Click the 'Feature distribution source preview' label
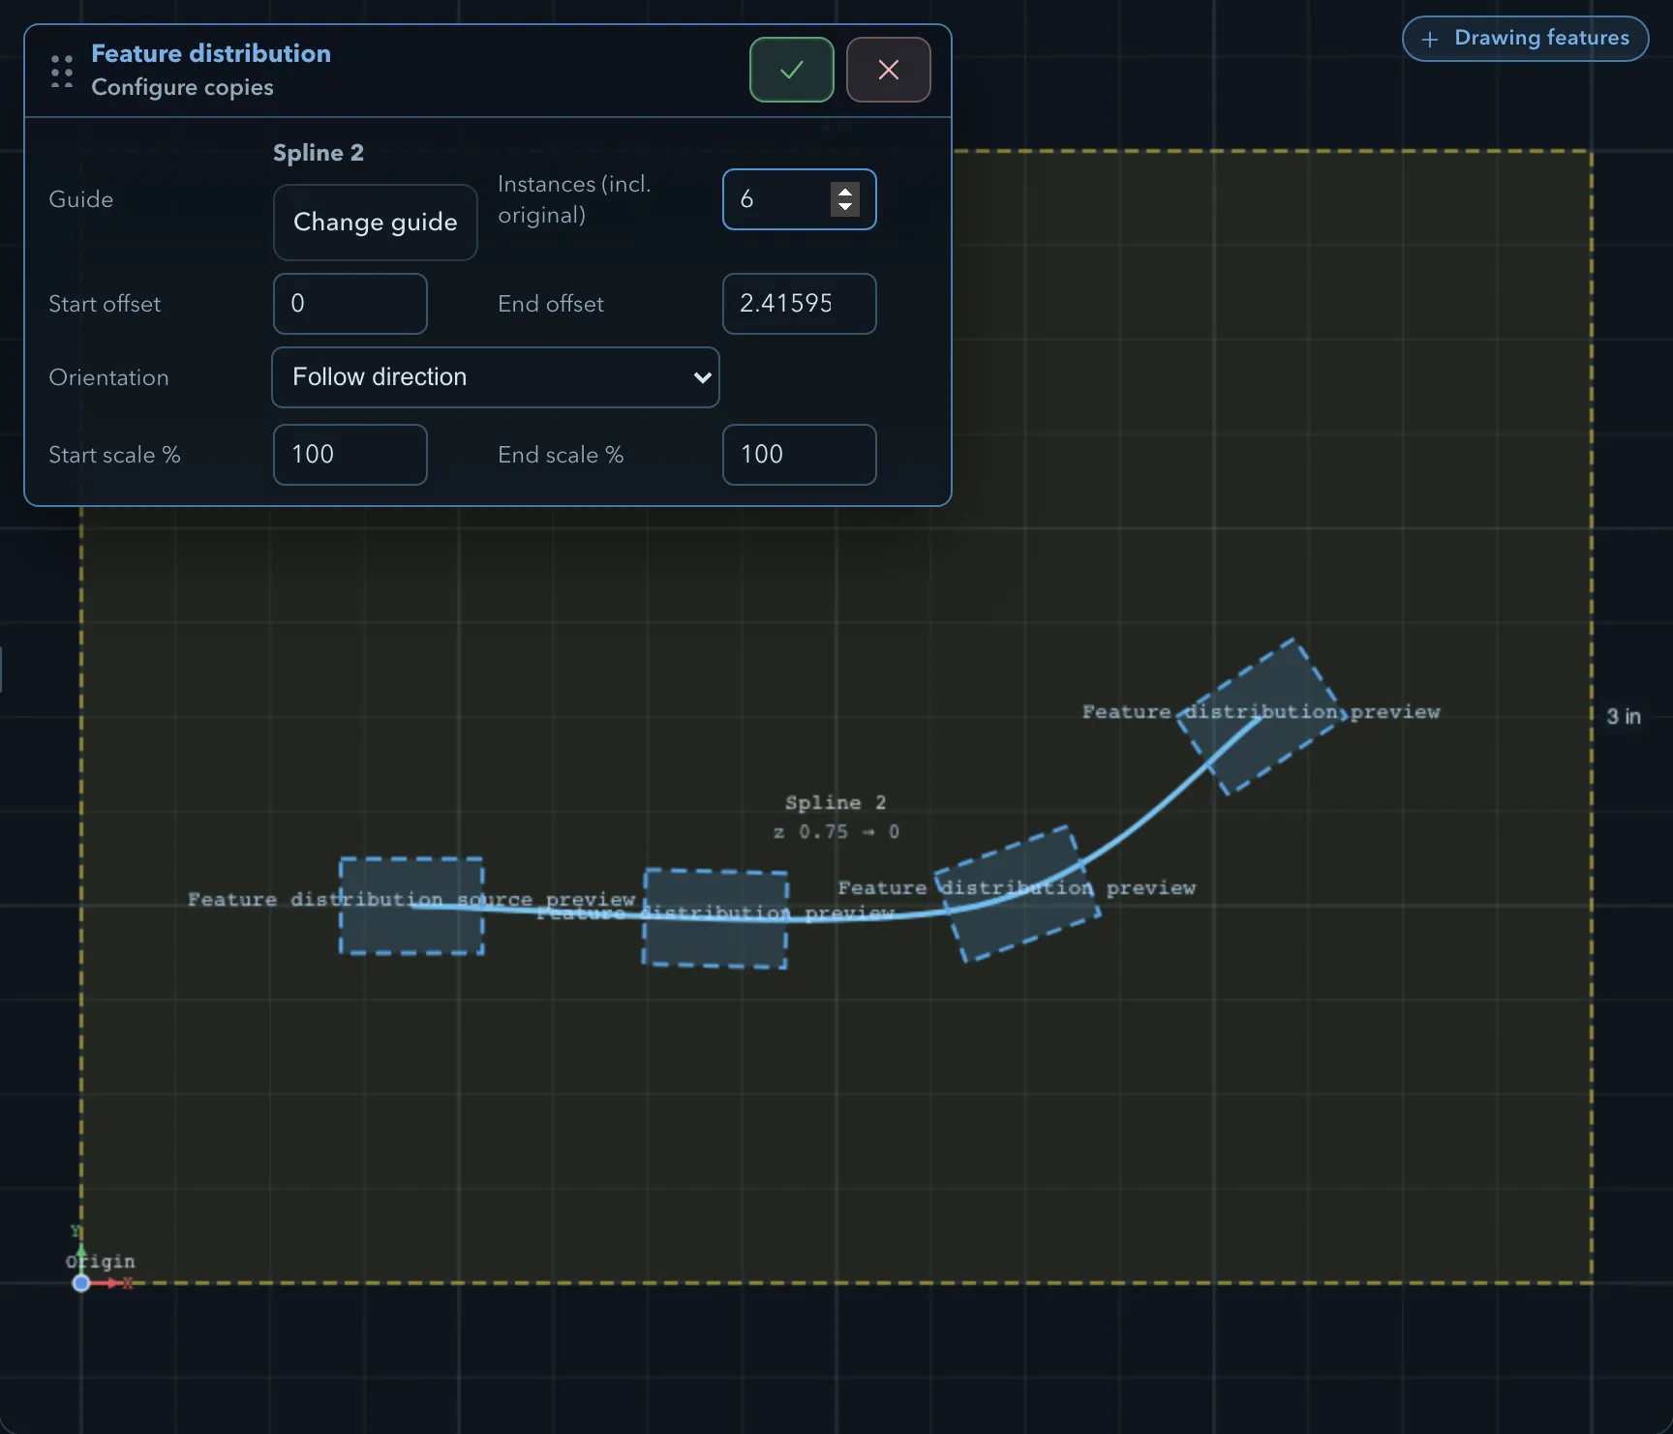1673x1434 pixels. tap(411, 899)
